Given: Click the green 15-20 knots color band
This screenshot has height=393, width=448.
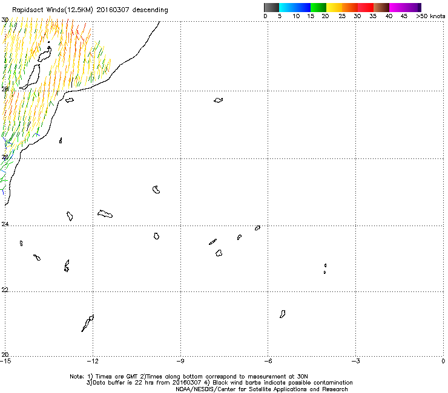Looking at the screenshot, I should [x=318, y=7].
